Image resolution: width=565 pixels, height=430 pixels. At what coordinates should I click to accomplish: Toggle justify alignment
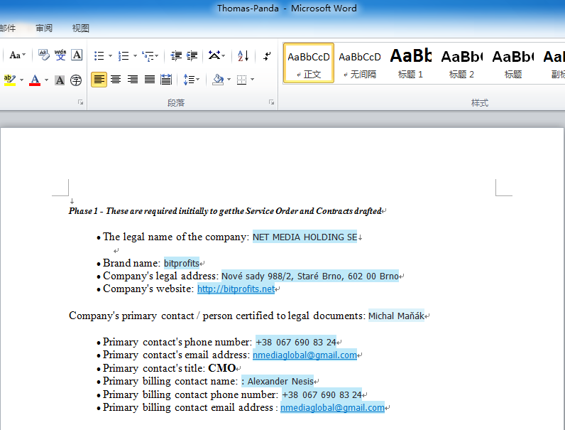(x=150, y=80)
